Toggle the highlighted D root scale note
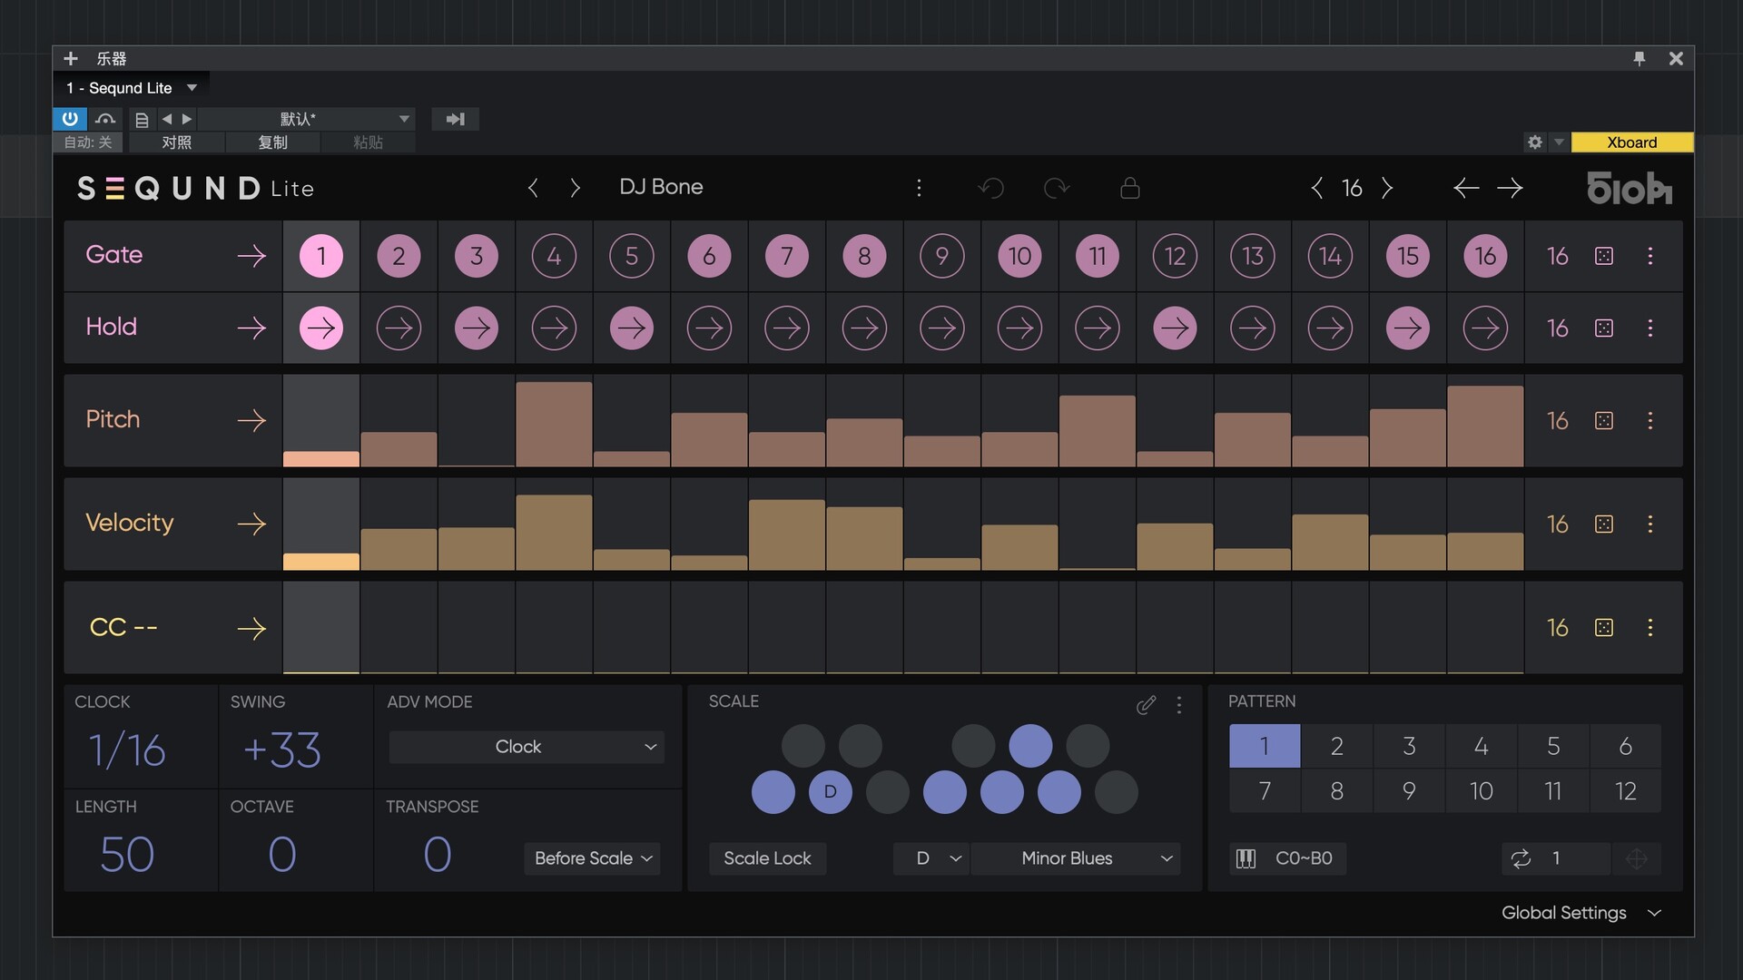This screenshot has height=980, width=1743. pyautogui.click(x=830, y=791)
